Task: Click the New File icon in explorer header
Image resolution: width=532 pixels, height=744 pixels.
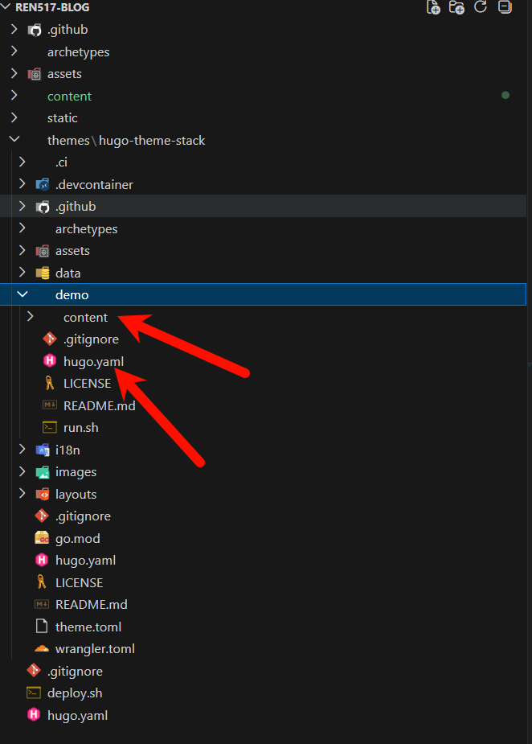Action: [434, 7]
